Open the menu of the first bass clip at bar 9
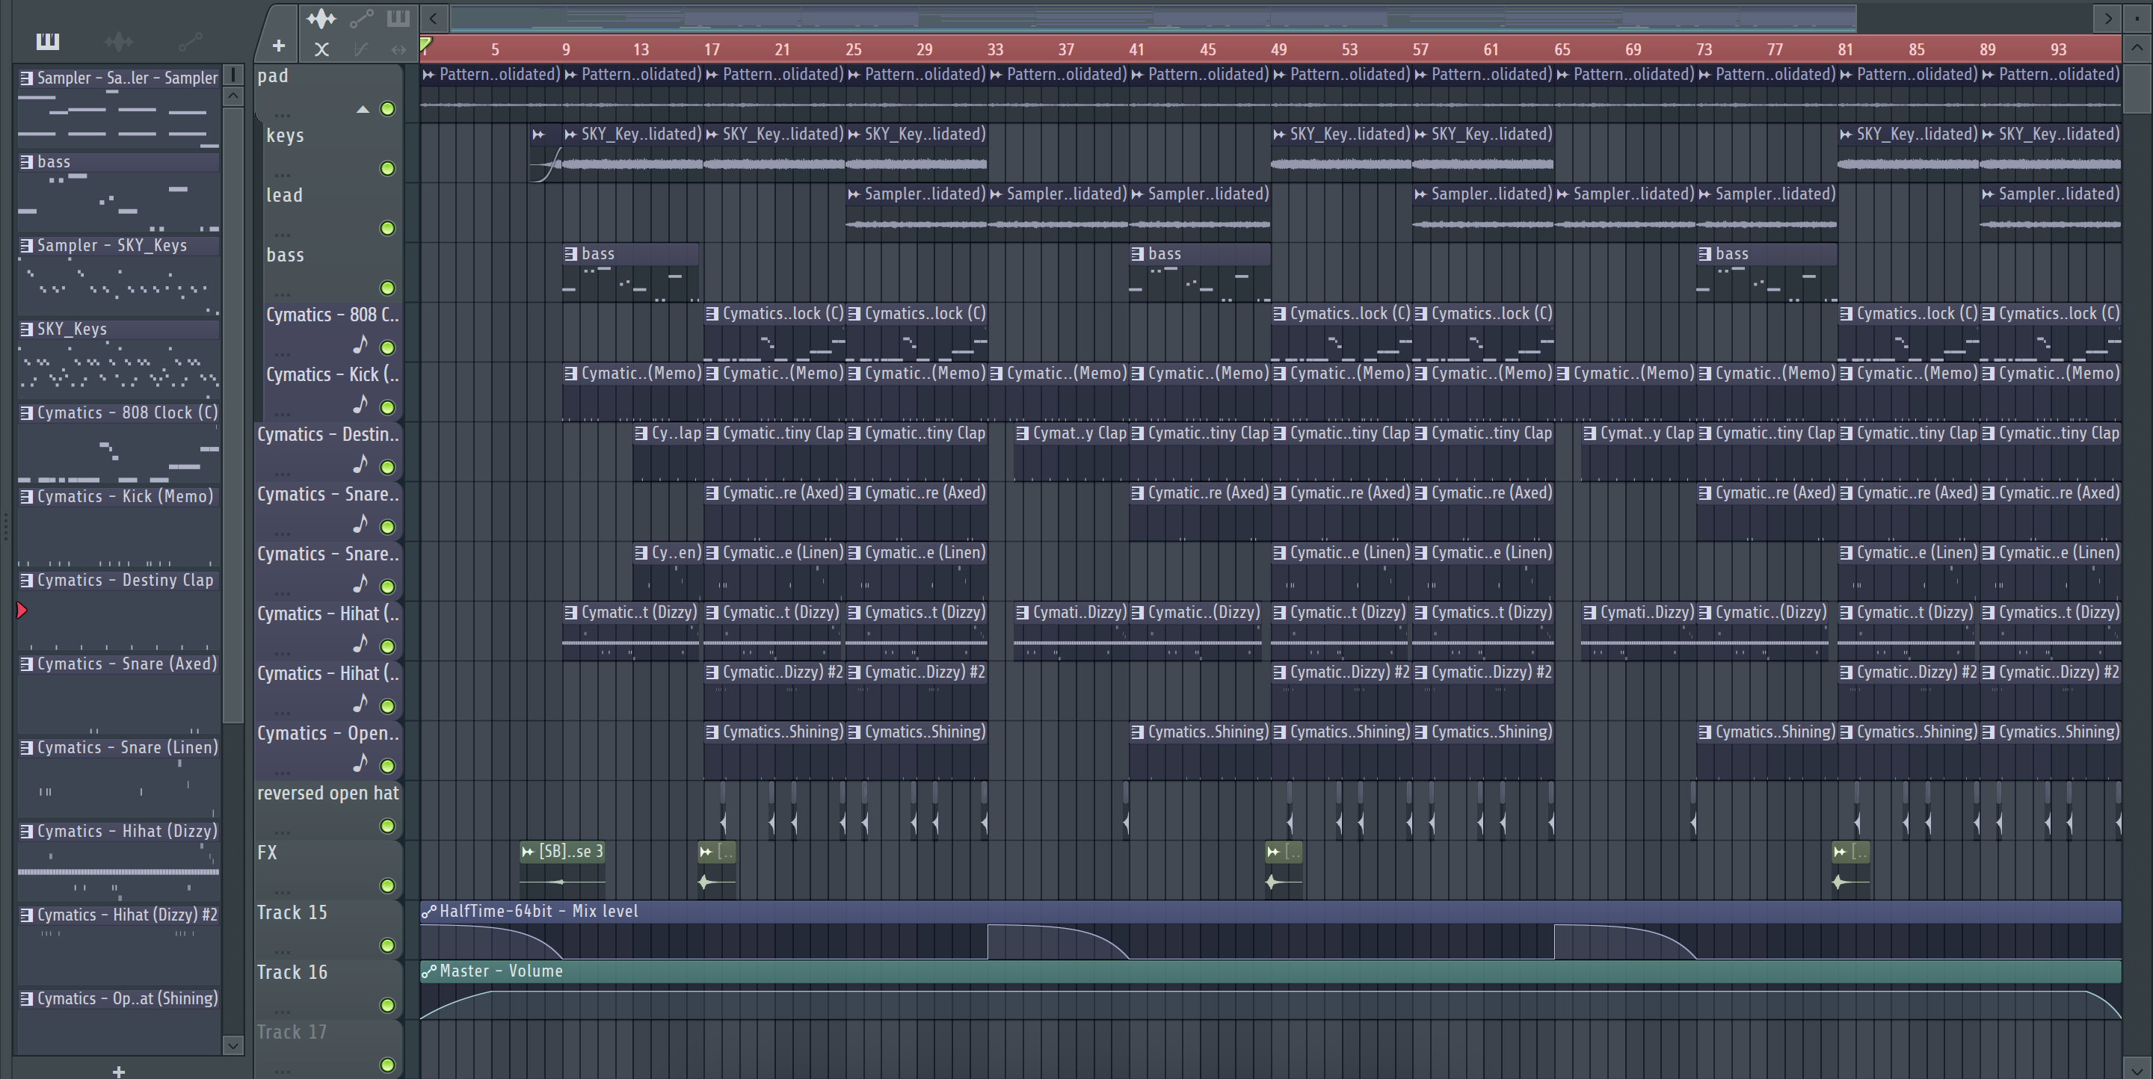The image size is (2153, 1079). 571,254
